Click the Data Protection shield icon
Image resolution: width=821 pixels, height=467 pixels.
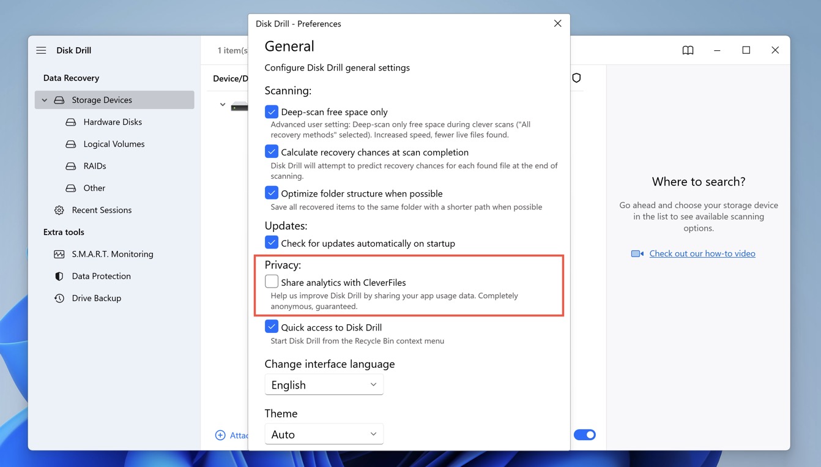click(x=59, y=276)
